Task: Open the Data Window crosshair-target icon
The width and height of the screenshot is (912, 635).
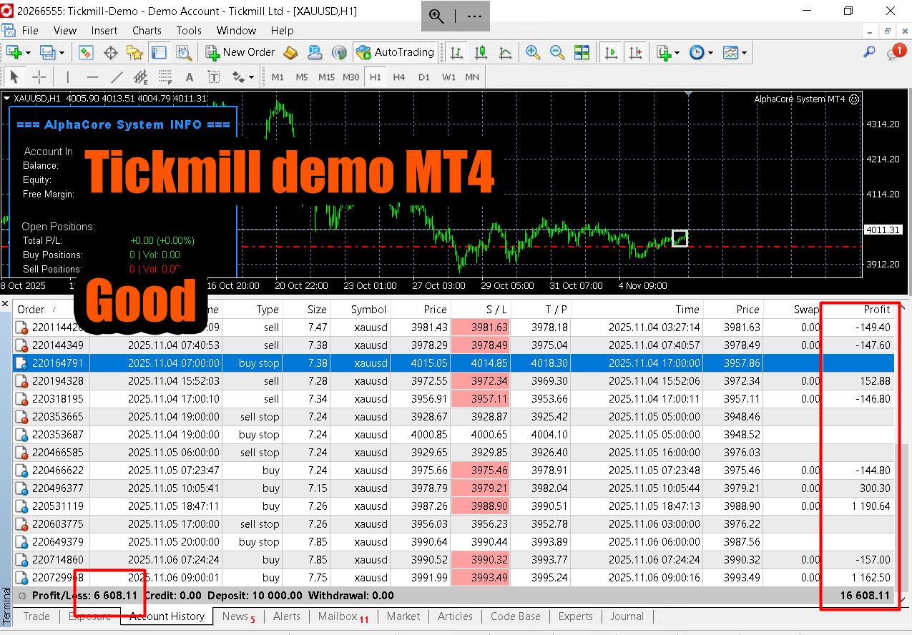Action: (x=110, y=52)
